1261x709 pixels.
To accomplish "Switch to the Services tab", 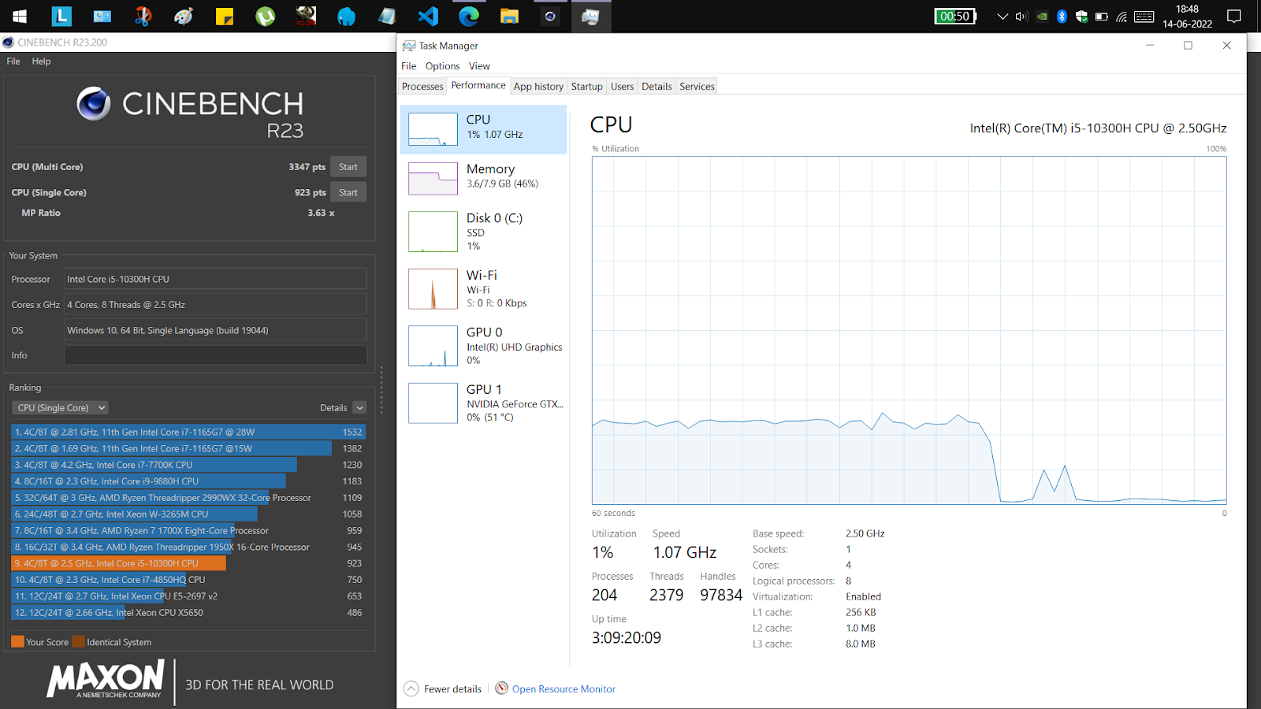I will [697, 87].
